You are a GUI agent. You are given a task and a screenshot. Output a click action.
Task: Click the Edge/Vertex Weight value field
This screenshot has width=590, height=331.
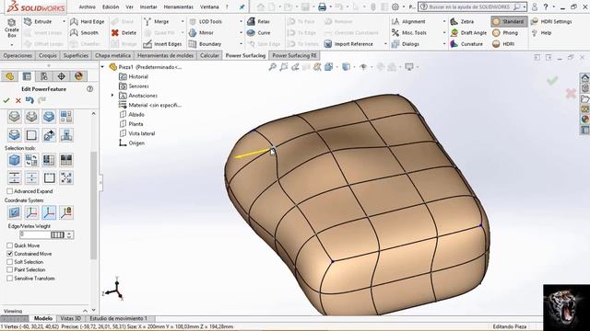click(35, 235)
